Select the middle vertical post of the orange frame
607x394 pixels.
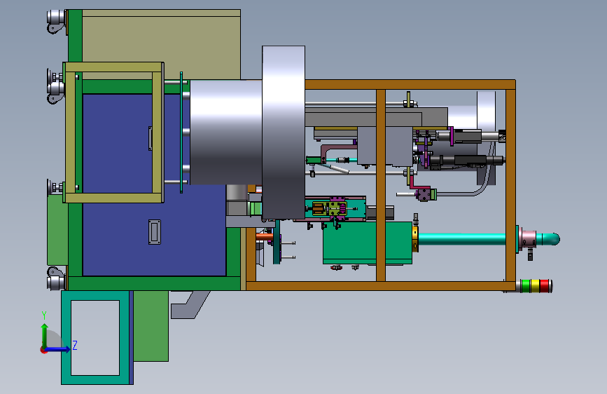(381, 185)
